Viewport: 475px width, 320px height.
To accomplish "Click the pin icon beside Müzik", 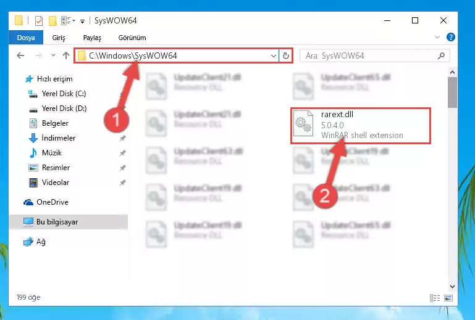I will pos(122,154).
